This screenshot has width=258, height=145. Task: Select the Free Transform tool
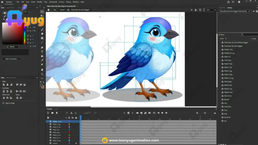pos(42,16)
